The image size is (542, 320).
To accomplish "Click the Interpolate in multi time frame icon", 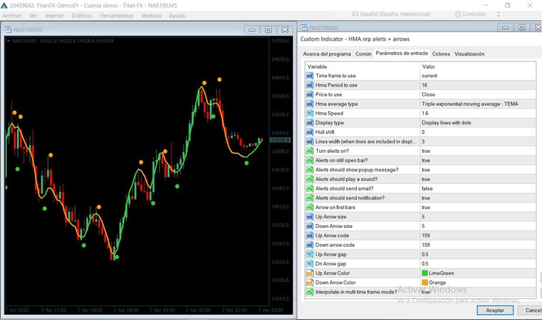I will click(x=310, y=292).
